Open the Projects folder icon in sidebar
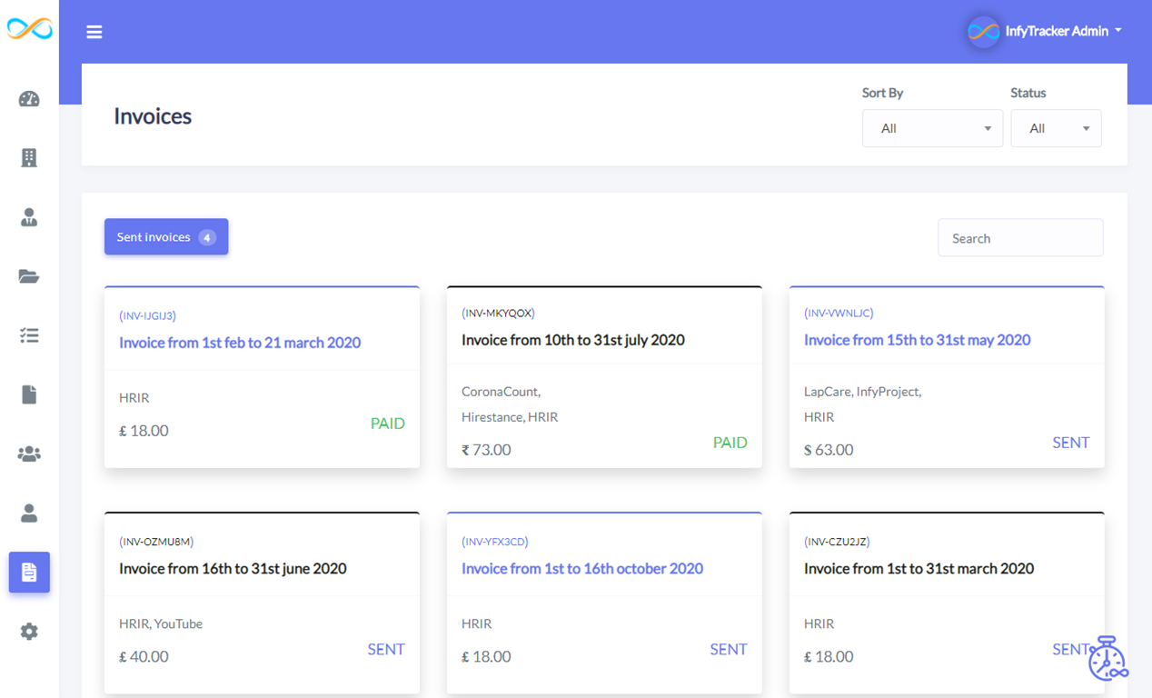 28,276
